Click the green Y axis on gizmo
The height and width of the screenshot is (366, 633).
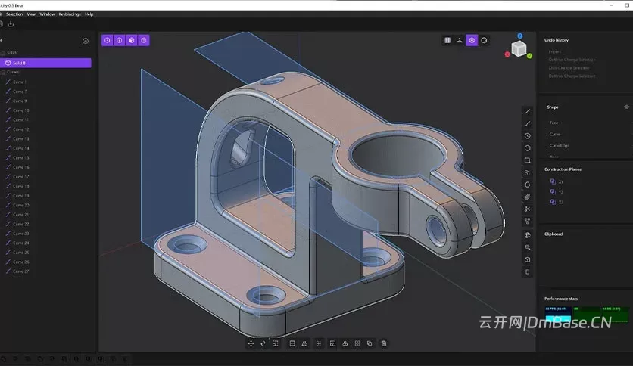529,56
